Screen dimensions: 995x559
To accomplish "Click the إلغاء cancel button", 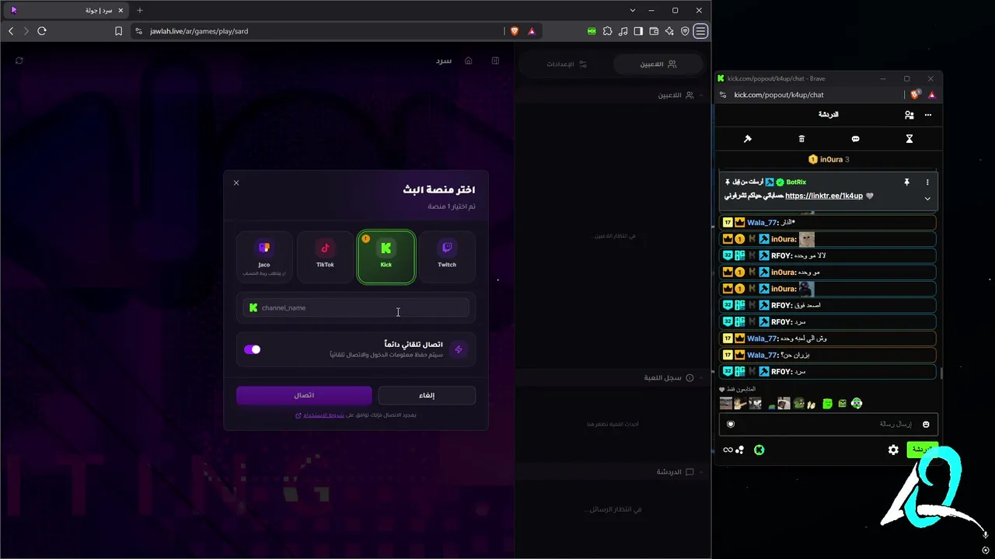I will (x=427, y=395).
